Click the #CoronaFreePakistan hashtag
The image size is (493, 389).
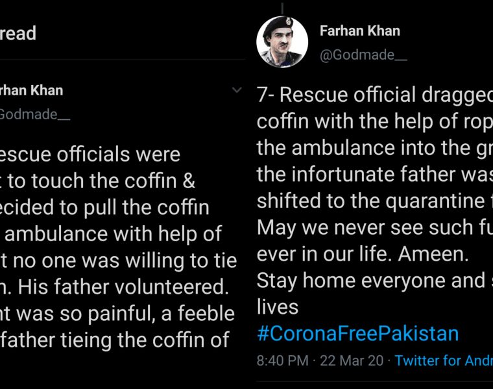pos(357,333)
